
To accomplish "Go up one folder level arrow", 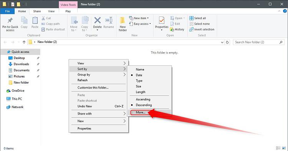I will coord(24,42).
